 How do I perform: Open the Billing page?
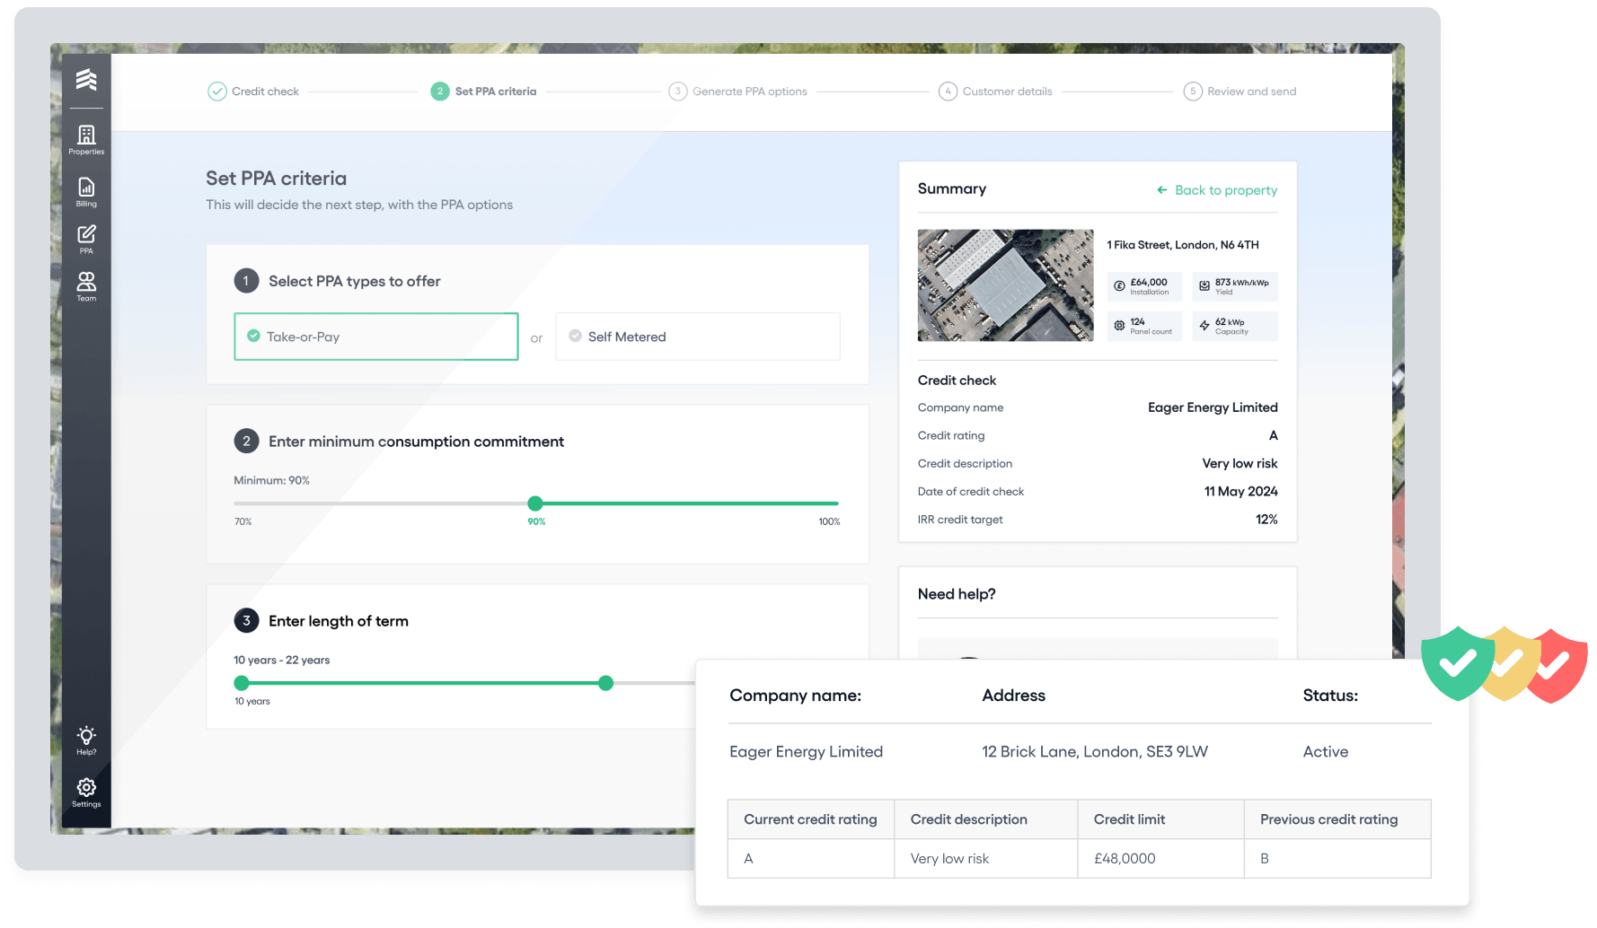tap(86, 191)
